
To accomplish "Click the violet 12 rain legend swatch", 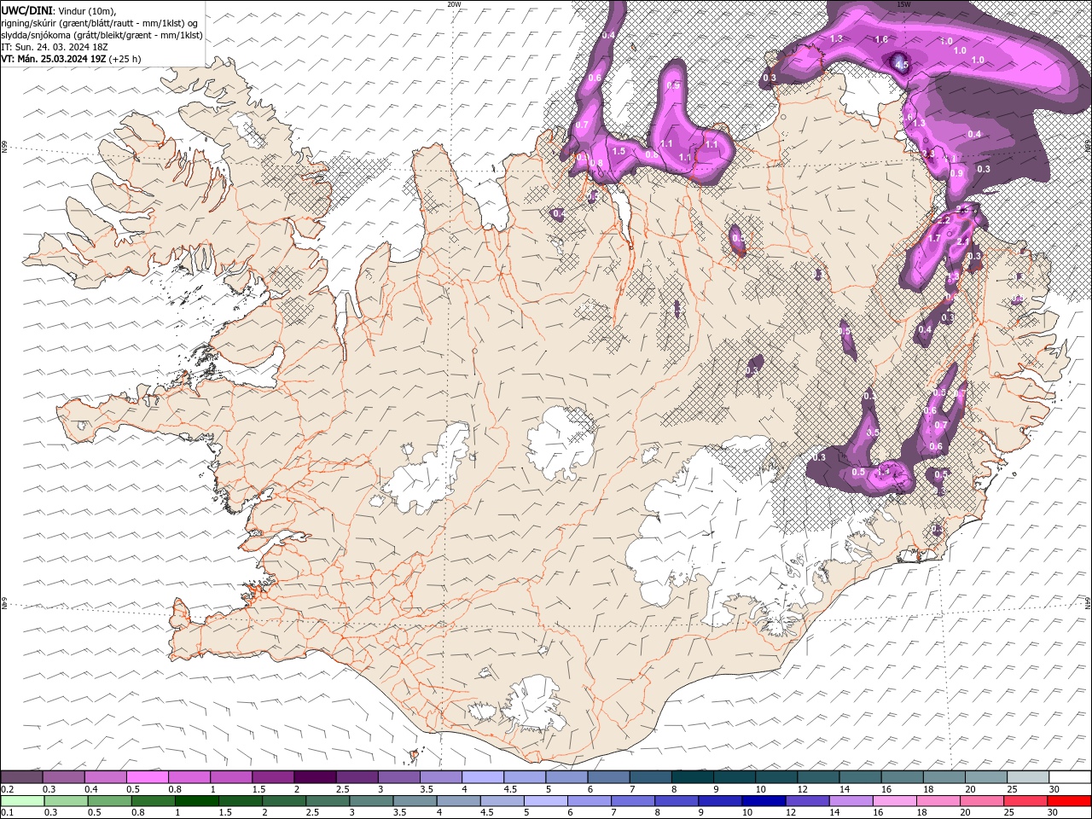I will click(808, 800).
